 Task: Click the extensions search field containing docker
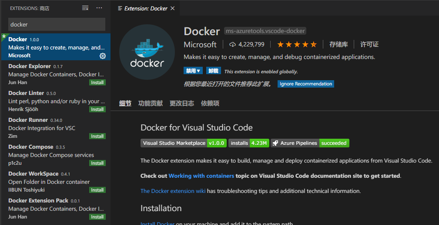point(57,25)
